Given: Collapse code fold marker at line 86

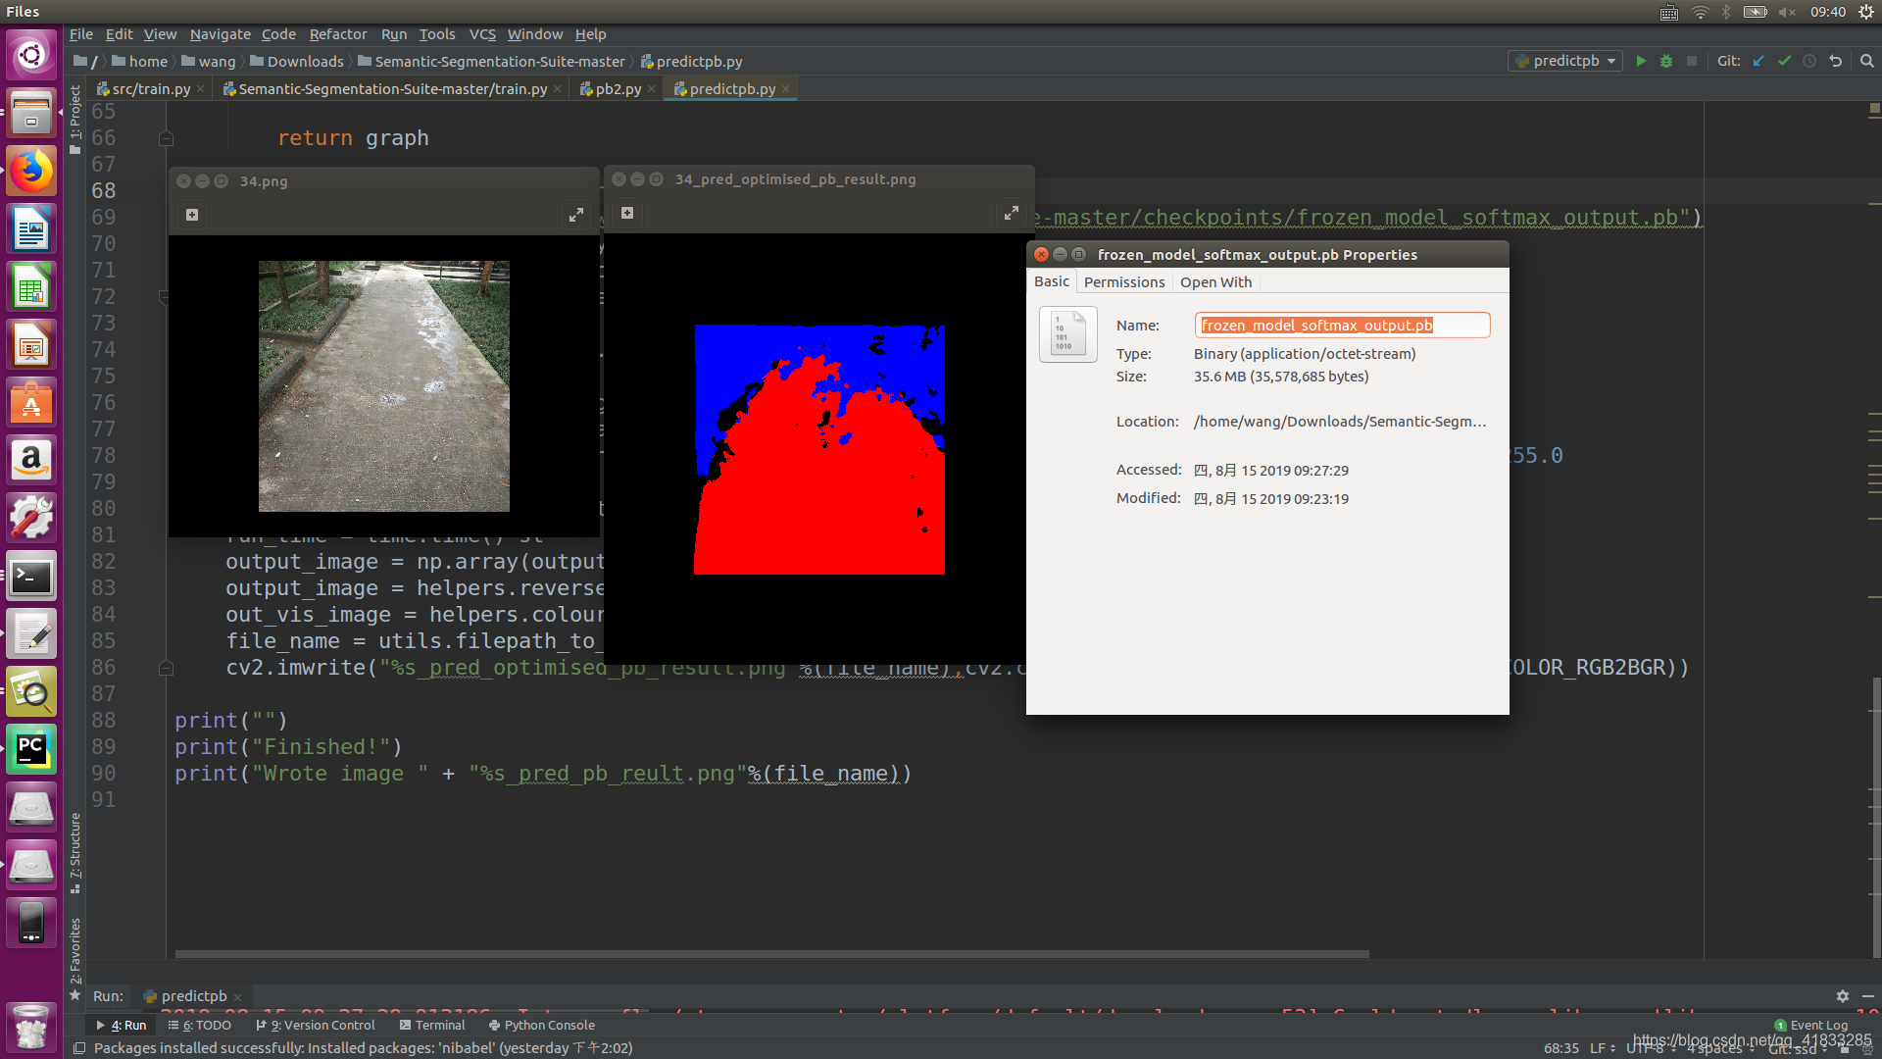Looking at the screenshot, I should click(x=166, y=668).
